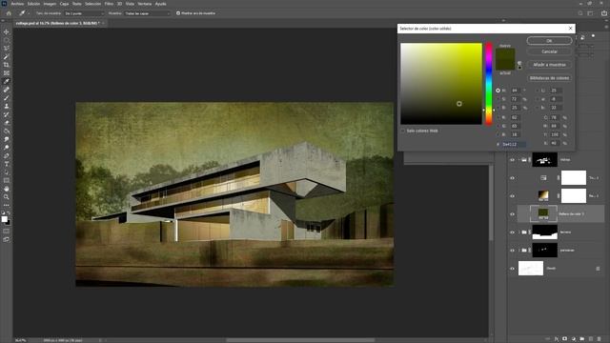Select the Type tool
Viewport: 610px width, 343px height.
tap(7, 164)
